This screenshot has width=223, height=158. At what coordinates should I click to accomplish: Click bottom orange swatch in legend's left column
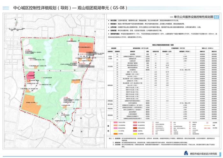(x=115, y=134)
